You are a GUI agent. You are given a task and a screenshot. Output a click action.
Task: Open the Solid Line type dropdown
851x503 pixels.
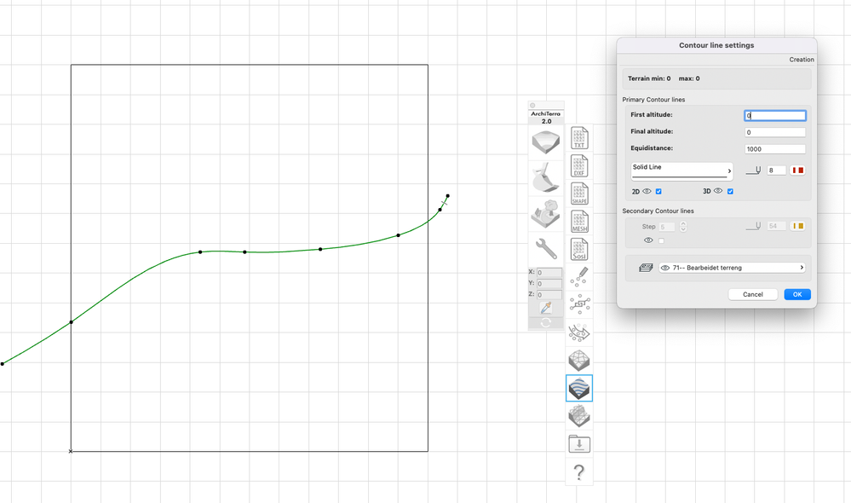tap(681, 171)
